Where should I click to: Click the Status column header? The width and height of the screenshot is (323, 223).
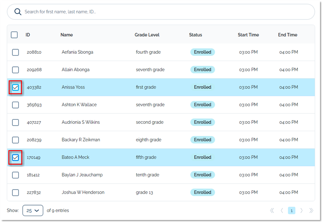coord(195,35)
